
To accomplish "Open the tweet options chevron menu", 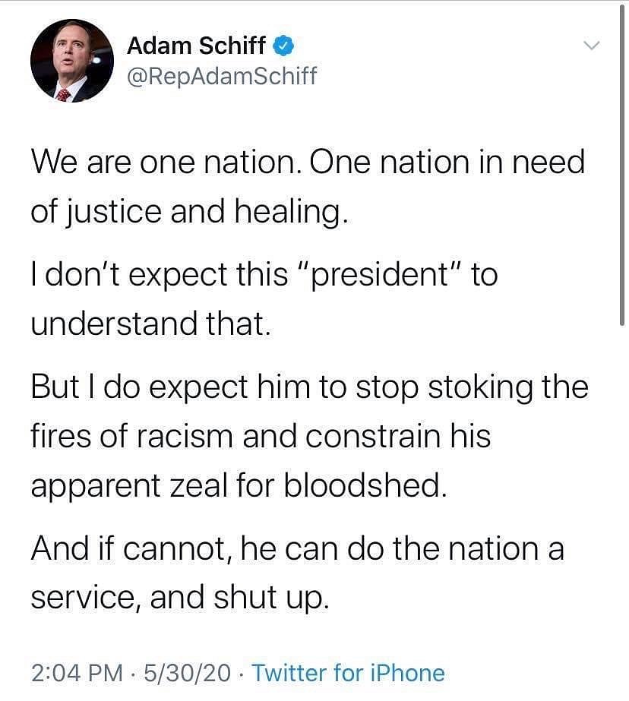I will tap(591, 46).
